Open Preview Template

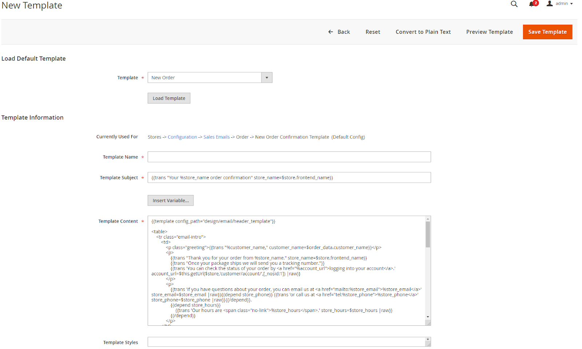tap(489, 32)
